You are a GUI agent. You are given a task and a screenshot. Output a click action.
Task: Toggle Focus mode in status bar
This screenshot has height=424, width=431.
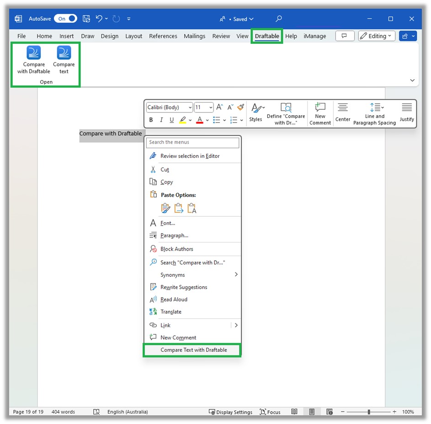pos(270,412)
